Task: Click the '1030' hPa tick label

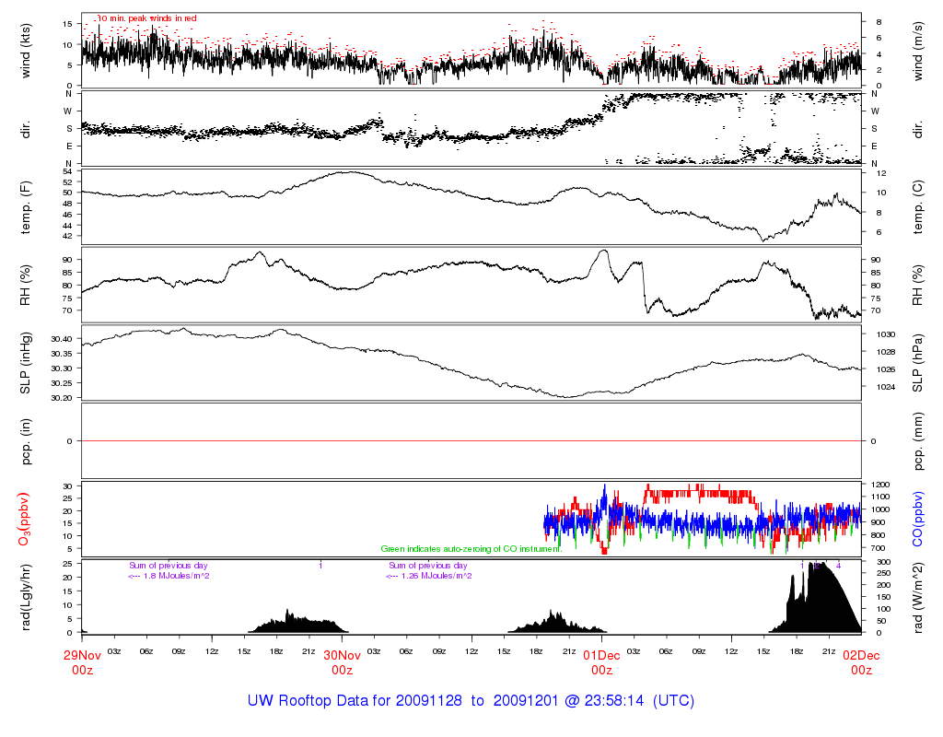Action: click(x=886, y=334)
